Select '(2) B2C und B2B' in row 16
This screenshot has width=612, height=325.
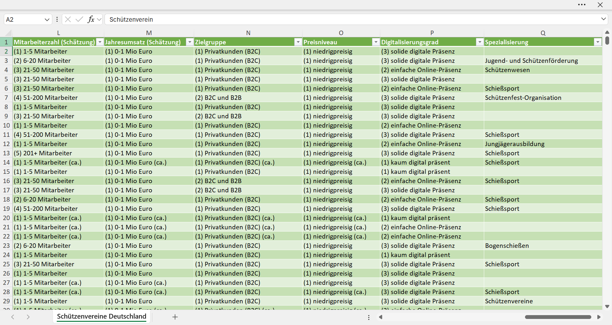(x=248, y=181)
